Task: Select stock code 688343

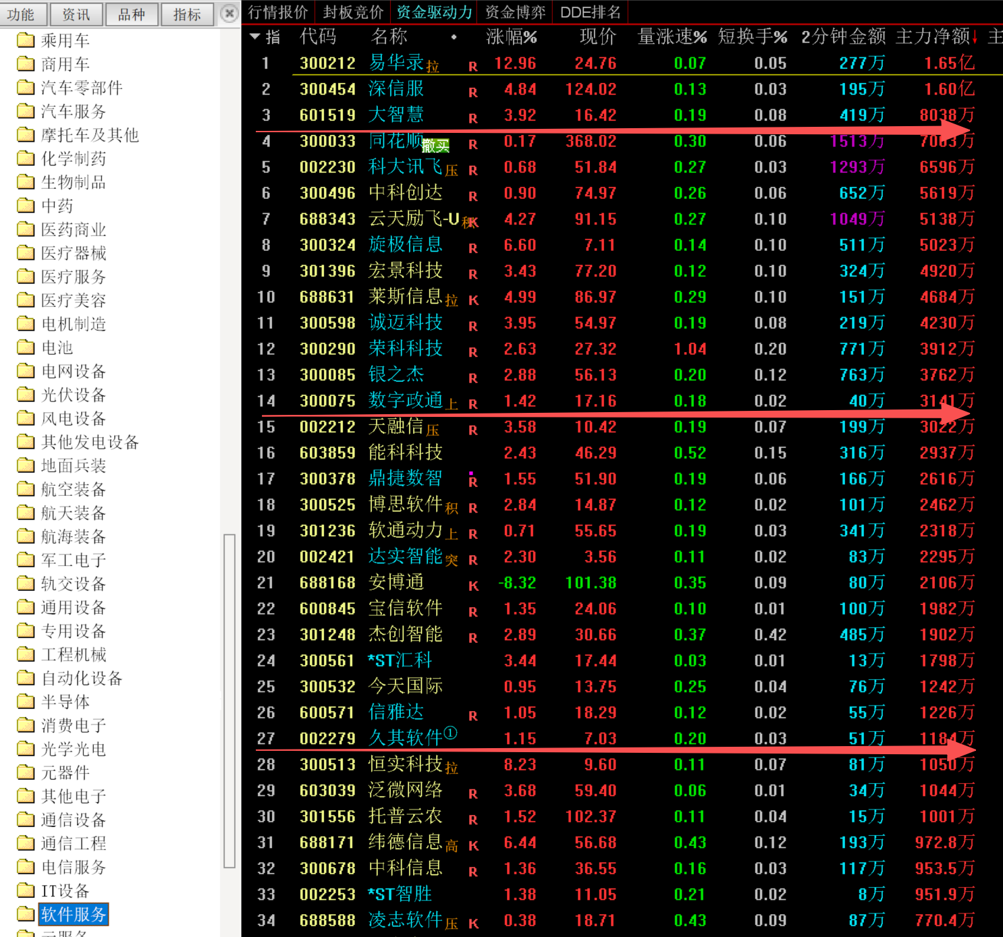Action: pyautogui.click(x=327, y=219)
